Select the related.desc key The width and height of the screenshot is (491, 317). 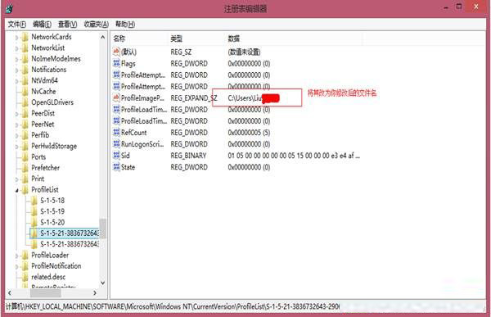[48, 277]
